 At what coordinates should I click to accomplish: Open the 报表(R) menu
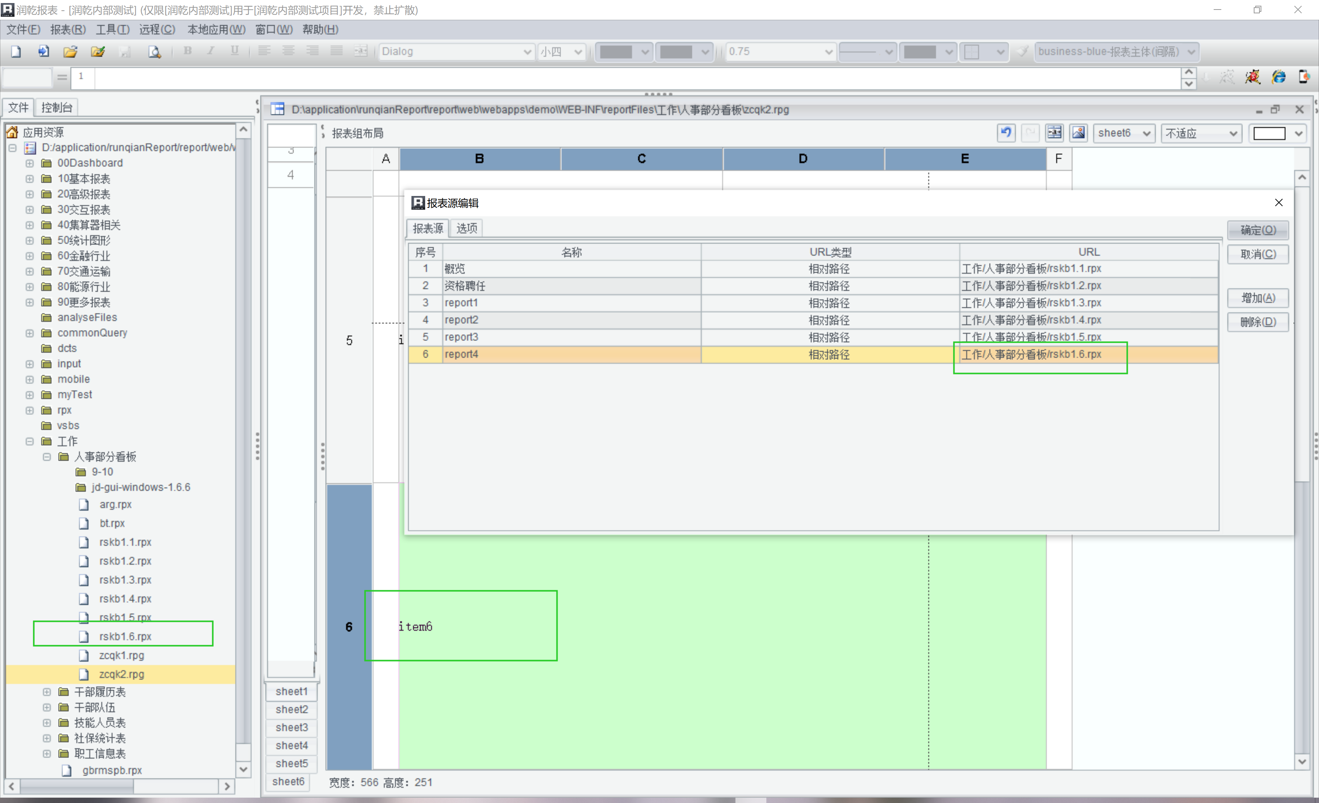tap(68, 29)
